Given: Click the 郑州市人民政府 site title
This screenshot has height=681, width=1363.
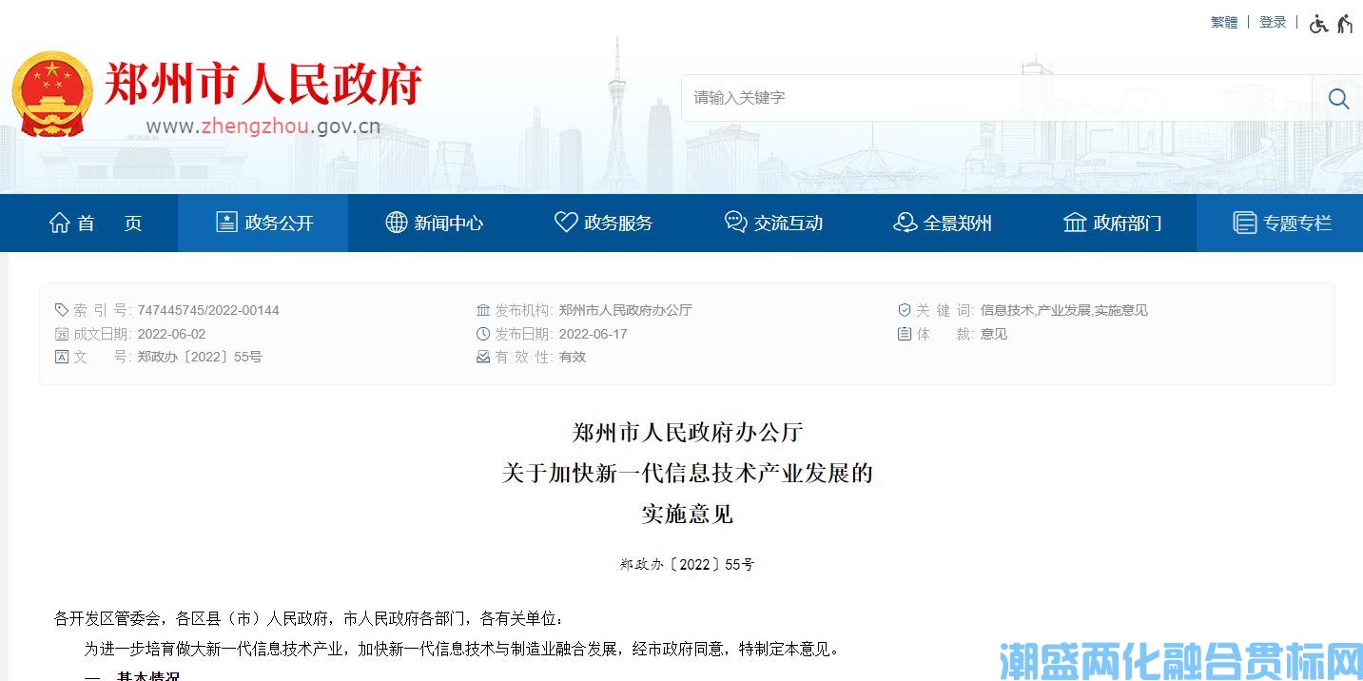Looking at the screenshot, I should click(263, 84).
